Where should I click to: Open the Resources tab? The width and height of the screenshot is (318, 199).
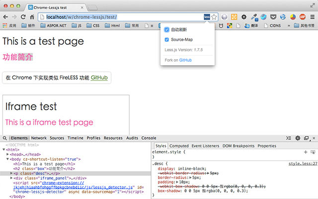coord(113,138)
